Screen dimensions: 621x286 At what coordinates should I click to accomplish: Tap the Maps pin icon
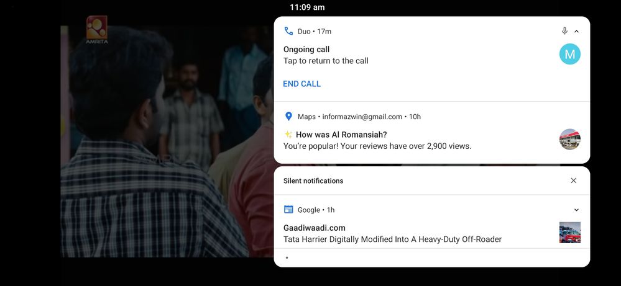click(288, 117)
